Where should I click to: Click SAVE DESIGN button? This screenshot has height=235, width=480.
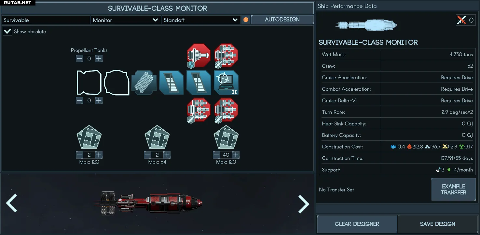(437, 224)
